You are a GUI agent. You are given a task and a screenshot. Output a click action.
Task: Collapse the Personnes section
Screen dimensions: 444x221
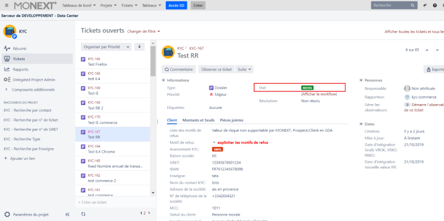pos(361,80)
